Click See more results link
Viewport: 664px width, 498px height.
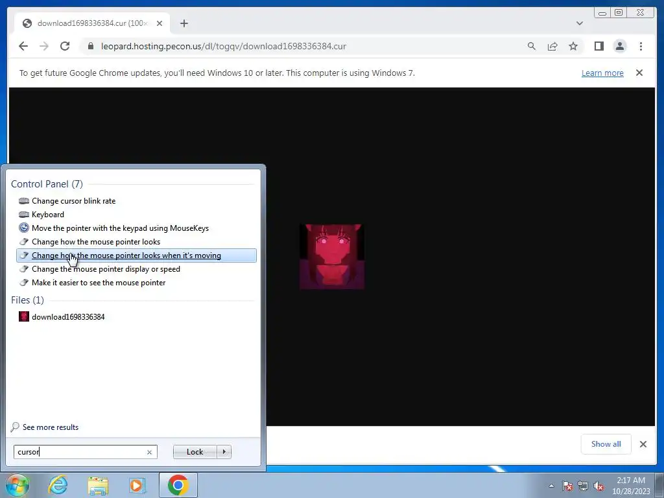(51, 427)
